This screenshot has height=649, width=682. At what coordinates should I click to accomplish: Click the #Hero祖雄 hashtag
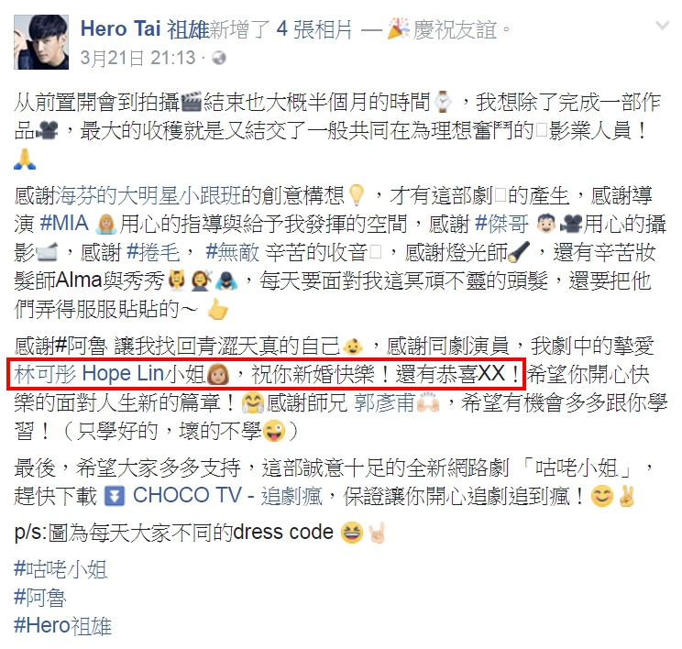click(62, 626)
